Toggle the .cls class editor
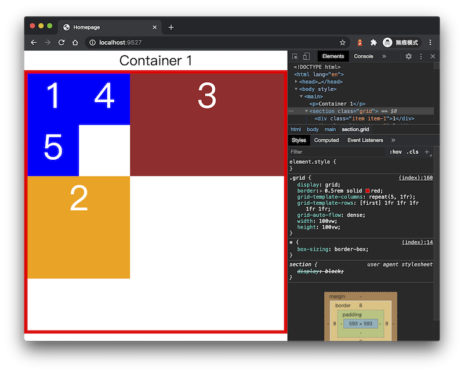464x373 pixels. pyautogui.click(x=412, y=152)
